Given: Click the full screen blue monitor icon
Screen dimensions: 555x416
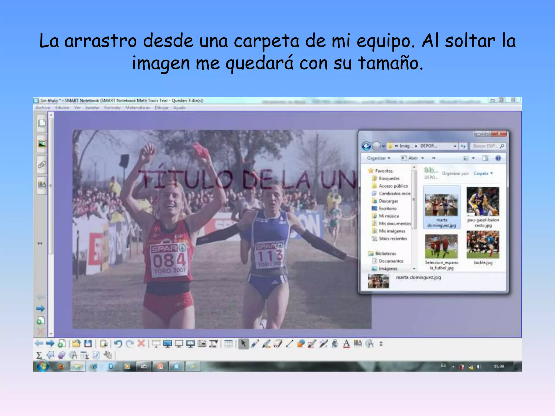Looking at the screenshot, I should coord(167,344).
